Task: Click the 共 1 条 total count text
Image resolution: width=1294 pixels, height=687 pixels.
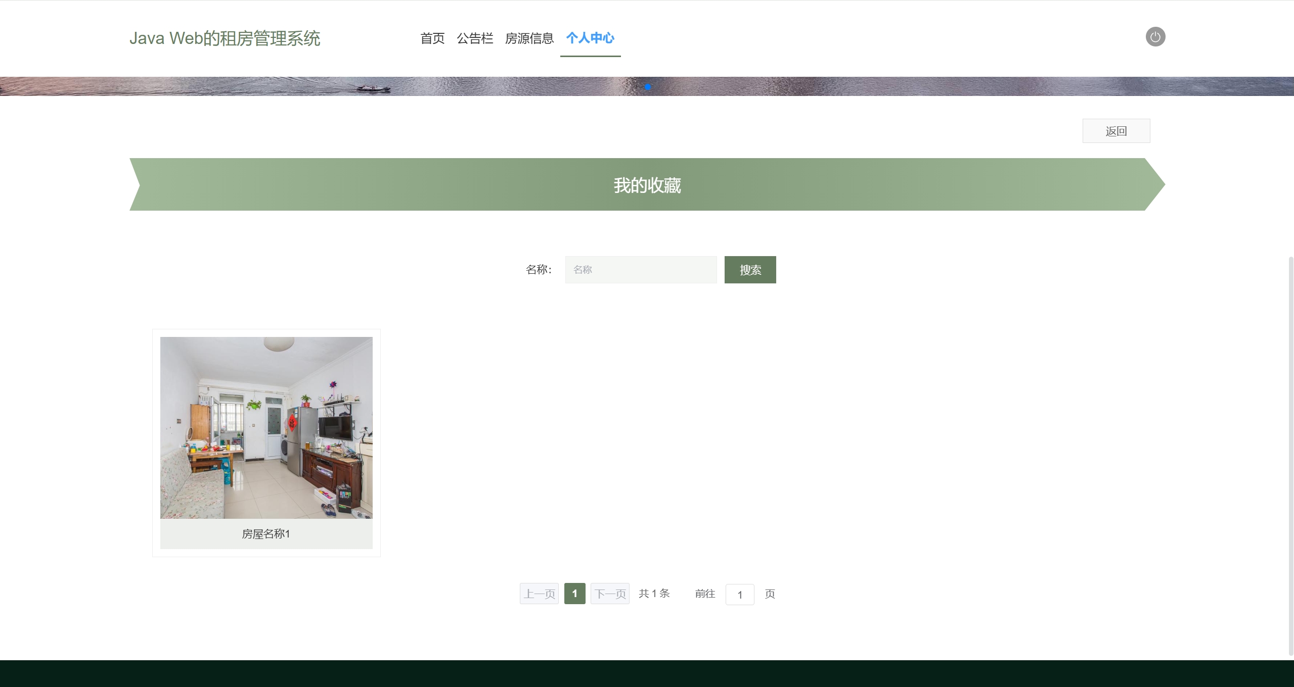Action: coord(654,594)
